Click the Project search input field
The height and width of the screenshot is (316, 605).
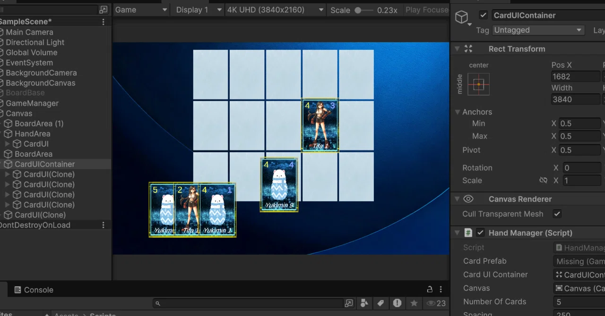[248, 303]
